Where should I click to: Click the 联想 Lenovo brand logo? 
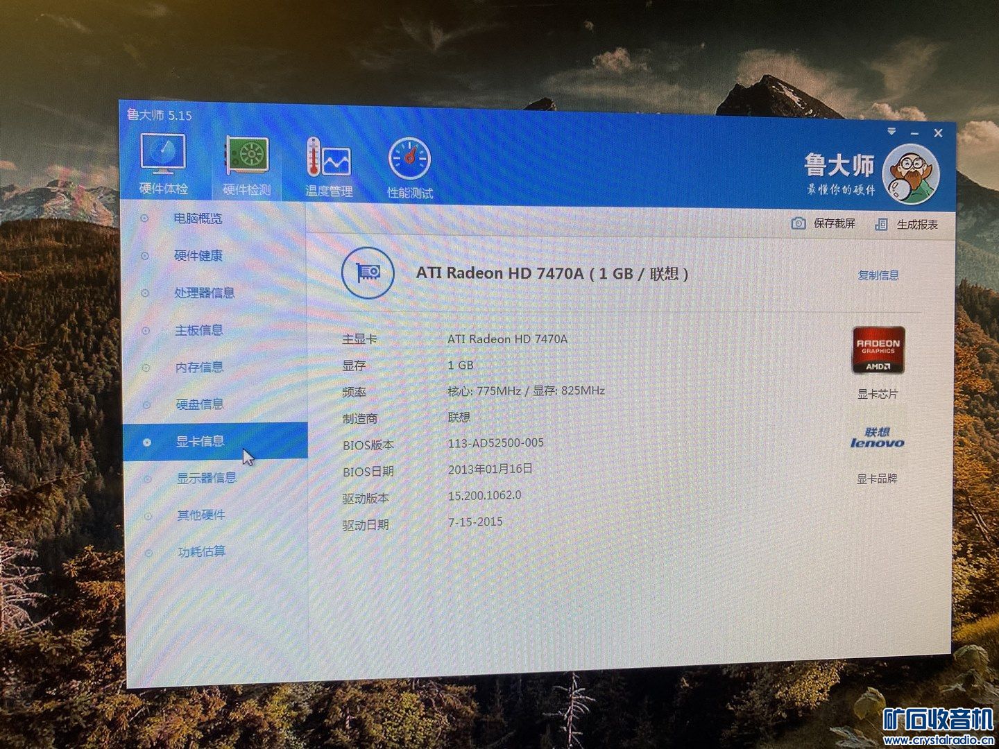878,438
